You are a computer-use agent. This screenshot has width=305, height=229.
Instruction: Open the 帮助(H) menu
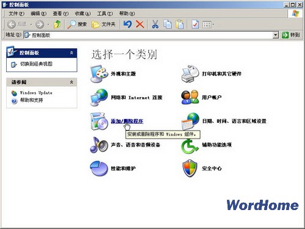click(127, 13)
